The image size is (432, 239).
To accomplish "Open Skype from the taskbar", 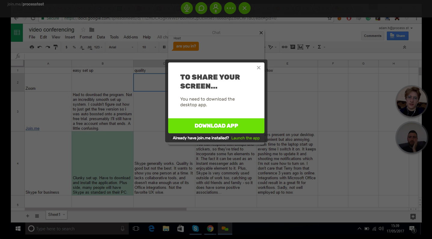I will tap(196, 229).
